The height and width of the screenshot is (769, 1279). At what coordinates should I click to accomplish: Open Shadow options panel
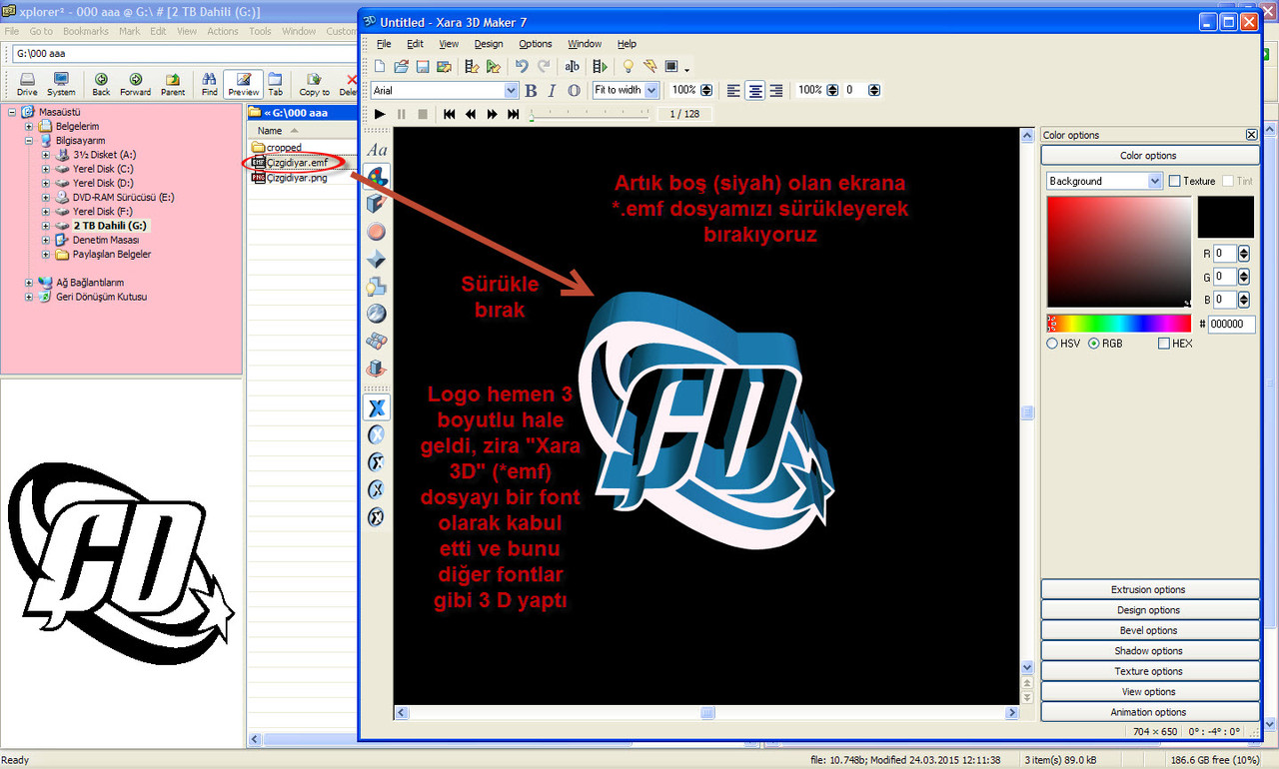tap(1150, 651)
